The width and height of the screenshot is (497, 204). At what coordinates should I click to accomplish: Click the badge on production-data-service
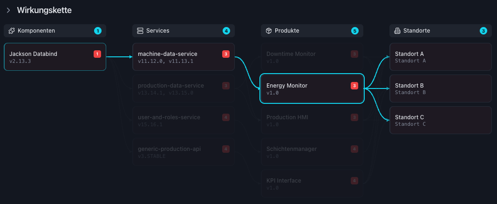(x=226, y=86)
